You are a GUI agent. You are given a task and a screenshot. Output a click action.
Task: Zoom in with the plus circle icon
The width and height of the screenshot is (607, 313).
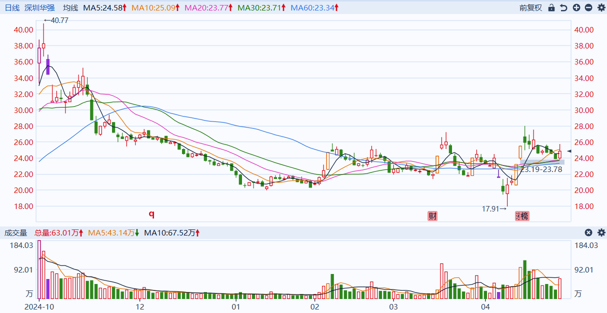pos(576,7)
